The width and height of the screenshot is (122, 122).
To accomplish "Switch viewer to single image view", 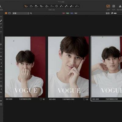I will (x=9, y=13).
